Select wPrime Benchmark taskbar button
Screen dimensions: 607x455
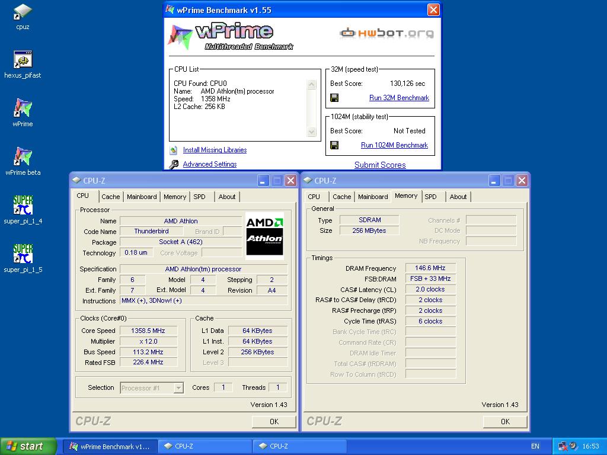click(110, 446)
